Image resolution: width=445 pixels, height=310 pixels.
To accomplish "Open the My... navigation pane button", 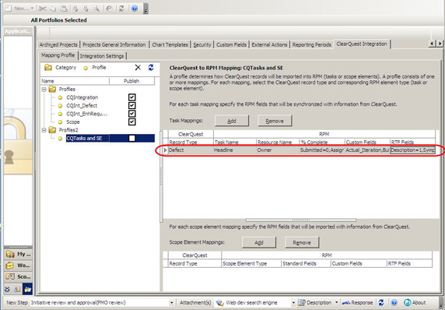I will point(18,254).
